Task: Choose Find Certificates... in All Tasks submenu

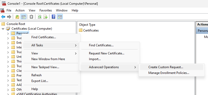Action: click(109, 45)
